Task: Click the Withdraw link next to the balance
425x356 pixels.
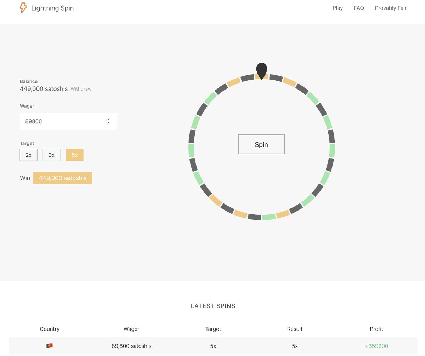Action: [81, 89]
